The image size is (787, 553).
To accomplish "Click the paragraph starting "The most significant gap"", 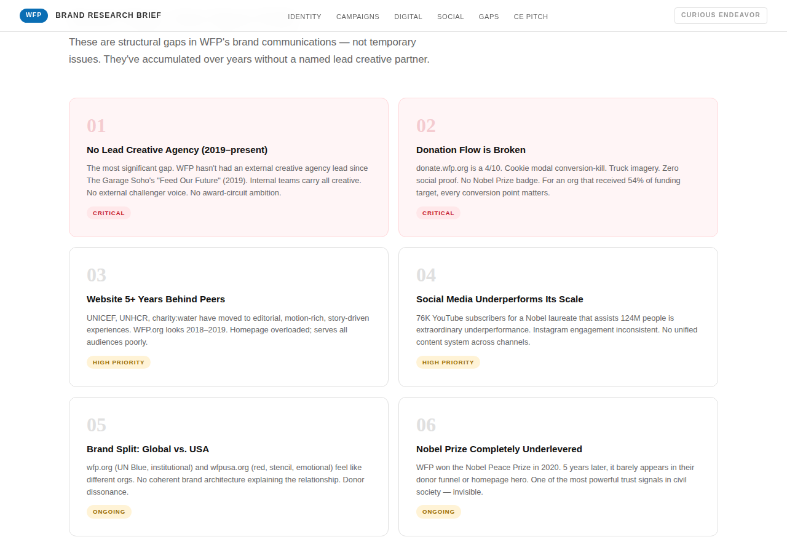I will pyautogui.click(x=227, y=181).
